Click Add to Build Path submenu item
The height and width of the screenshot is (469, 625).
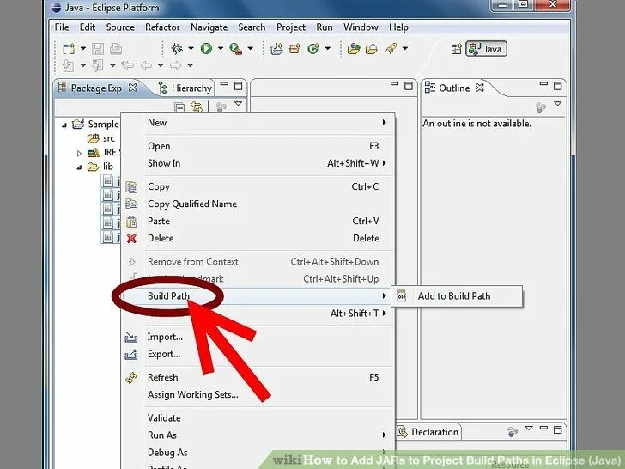[457, 295]
